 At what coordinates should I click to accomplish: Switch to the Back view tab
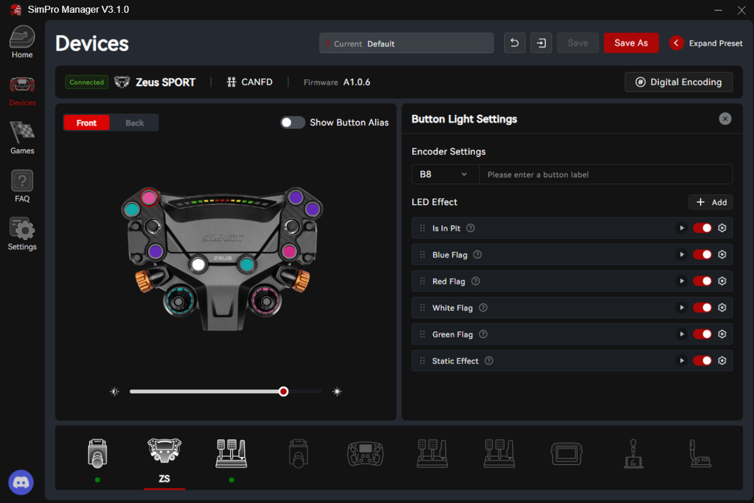coord(134,122)
